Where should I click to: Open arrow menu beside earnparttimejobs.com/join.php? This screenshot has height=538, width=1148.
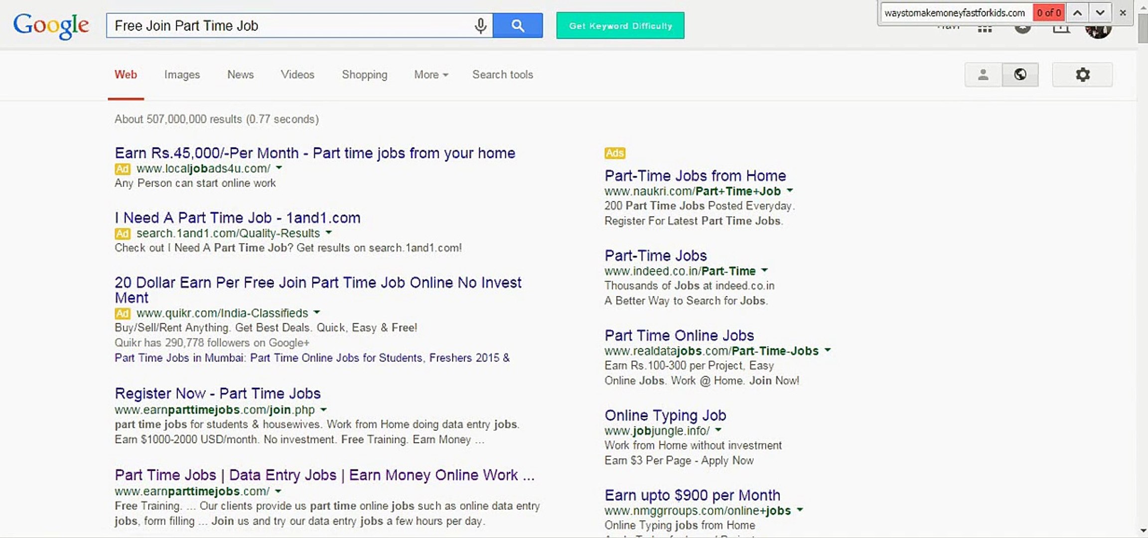point(323,409)
